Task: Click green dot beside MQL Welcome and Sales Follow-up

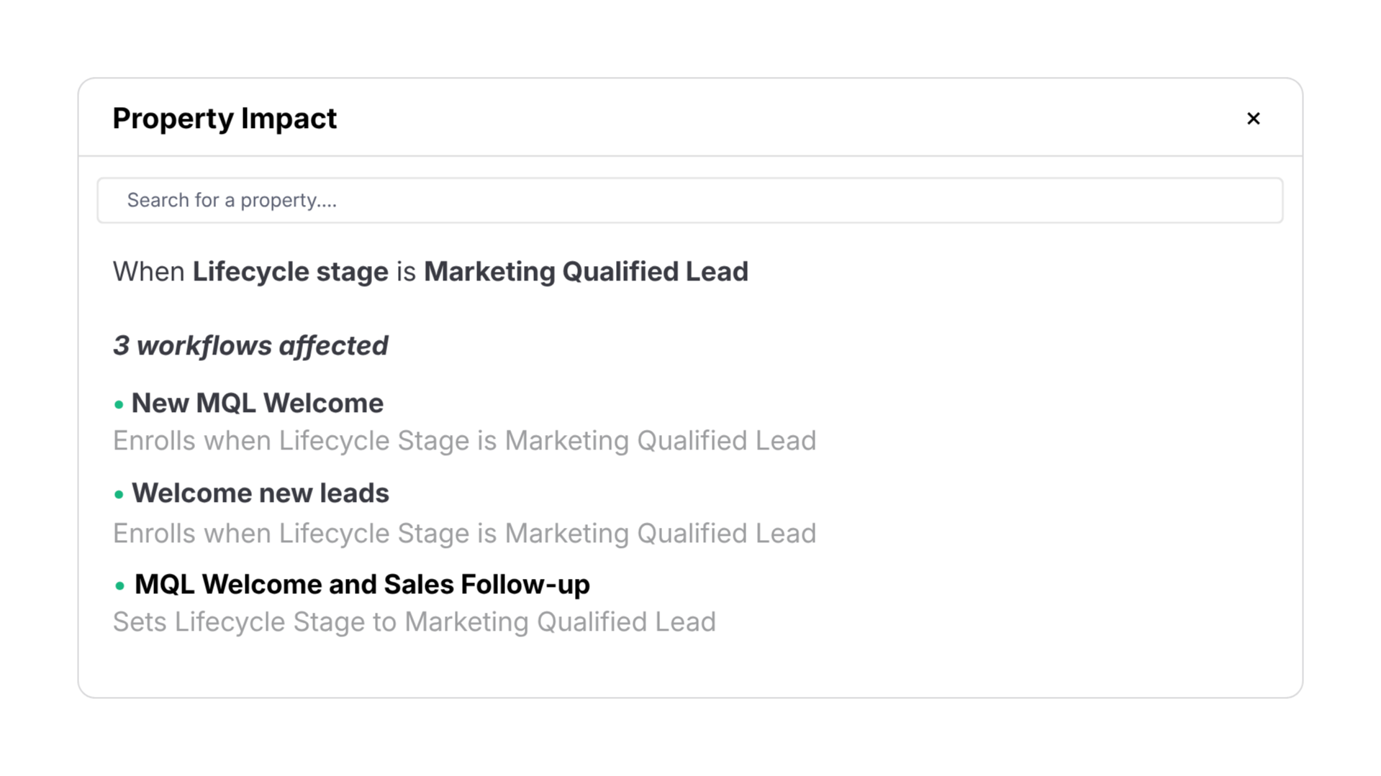Action: tap(119, 586)
